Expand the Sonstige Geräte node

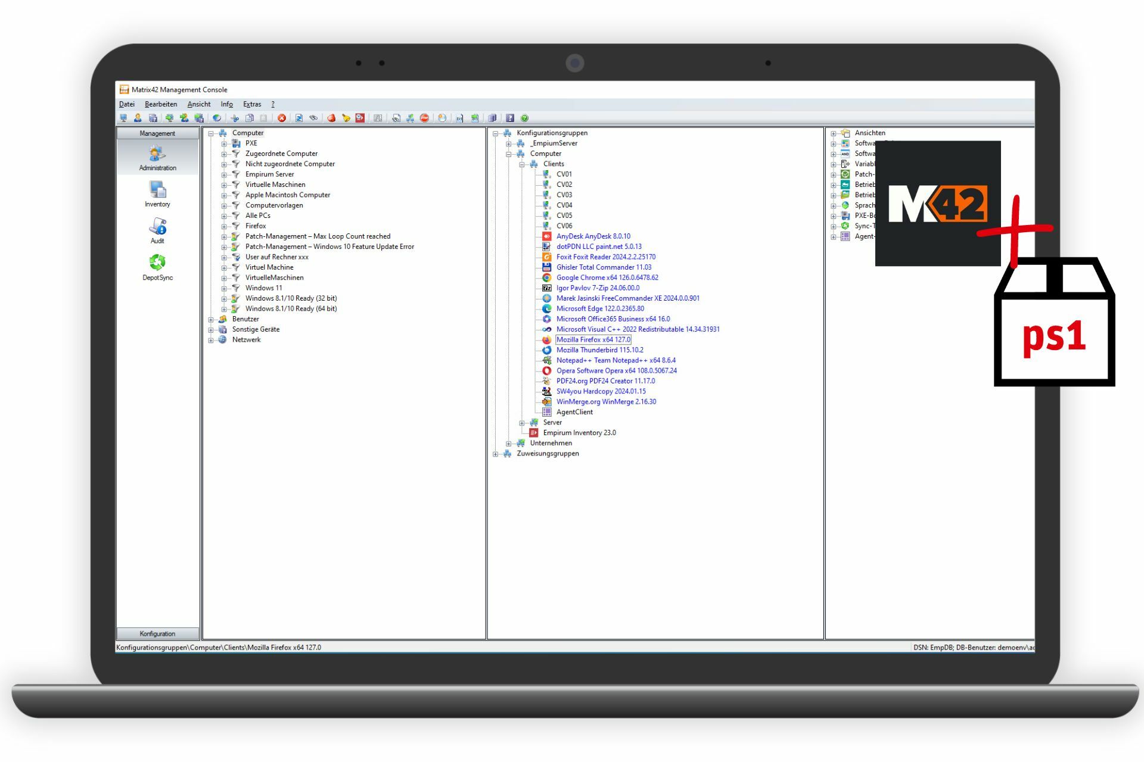click(211, 330)
